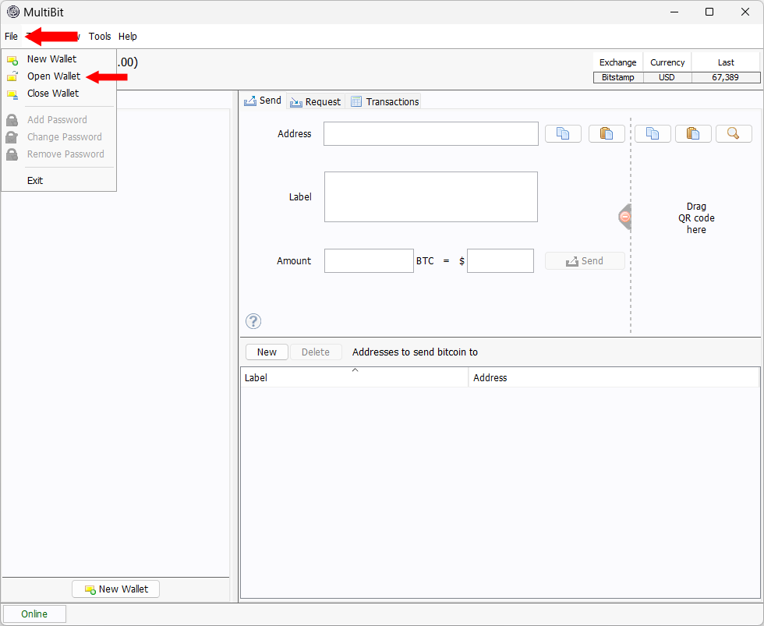This screenshot has height=626, width=764.
Task: Collapse the QR code panel with divider button
Action: [624, 217]
